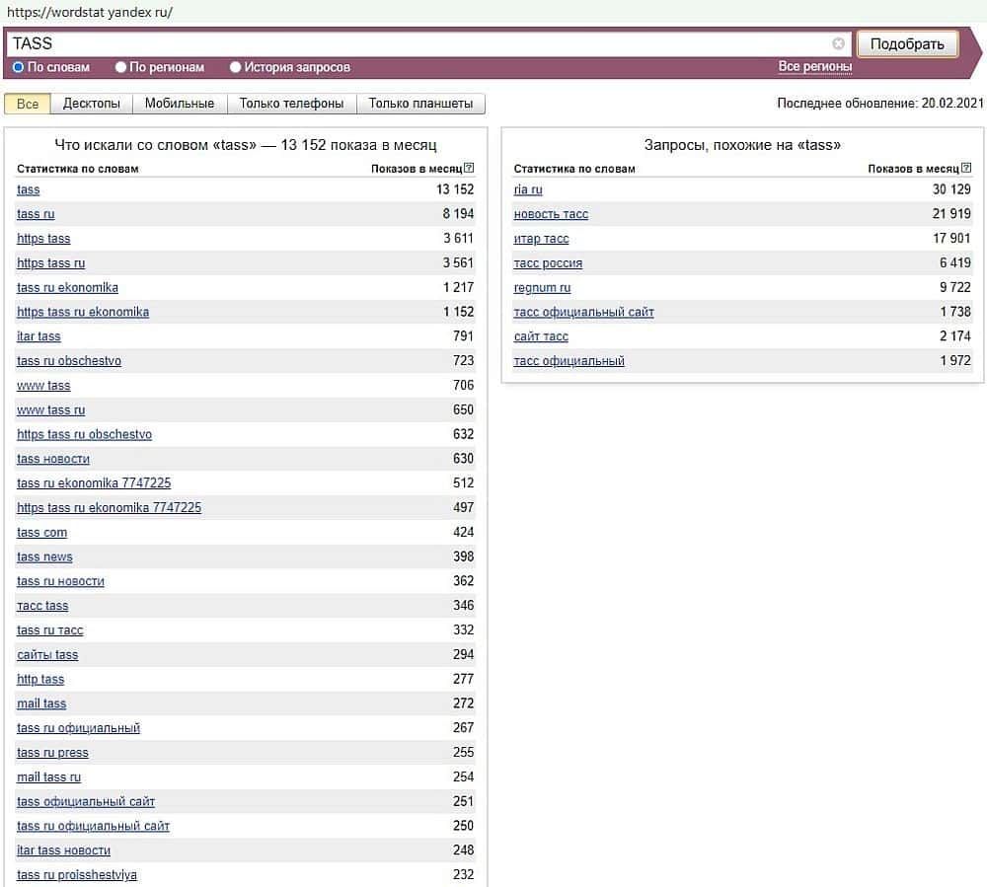Clear the search field with the X icon
The image size is (987, 887).
pos(838,43)
